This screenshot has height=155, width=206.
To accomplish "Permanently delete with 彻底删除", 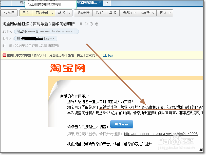I will [83, 13].
